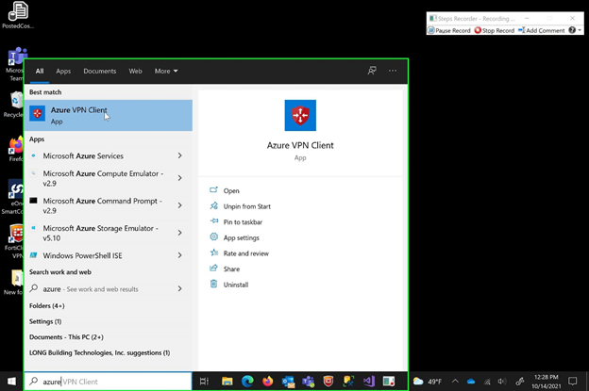Click the large Azure VPN Client shield icon
The image size is (589, 391).
300,115
